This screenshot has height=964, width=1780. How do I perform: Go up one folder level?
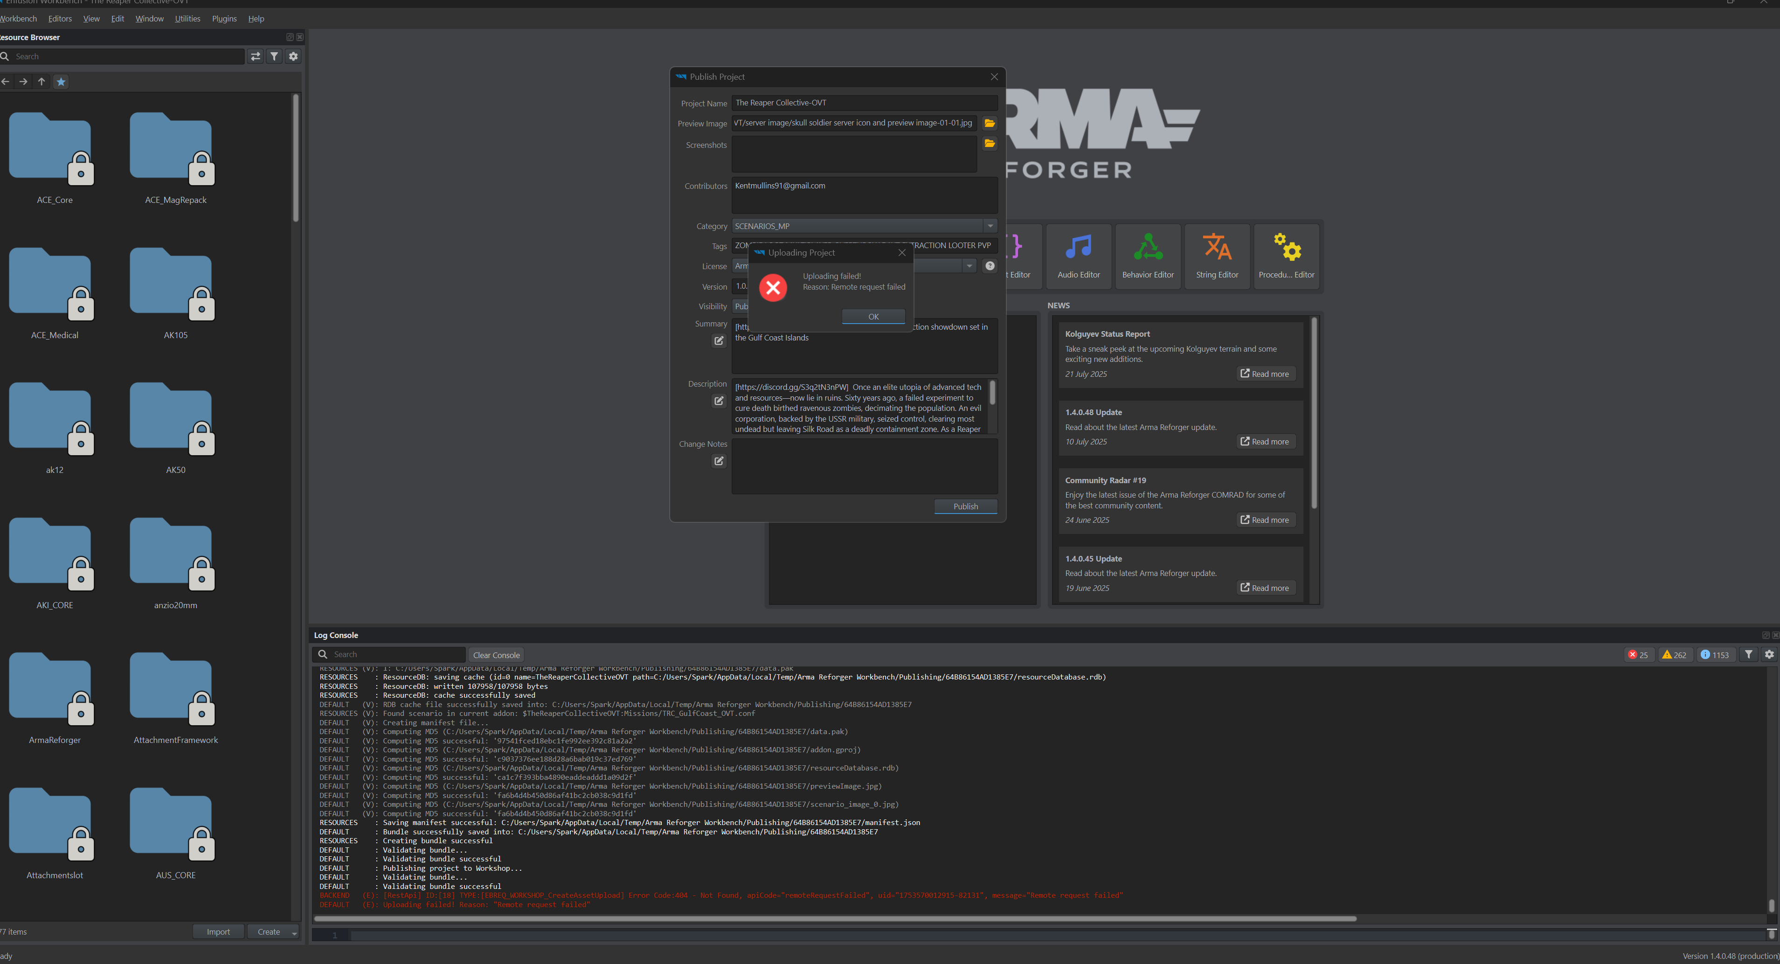[x=42, y=82]
